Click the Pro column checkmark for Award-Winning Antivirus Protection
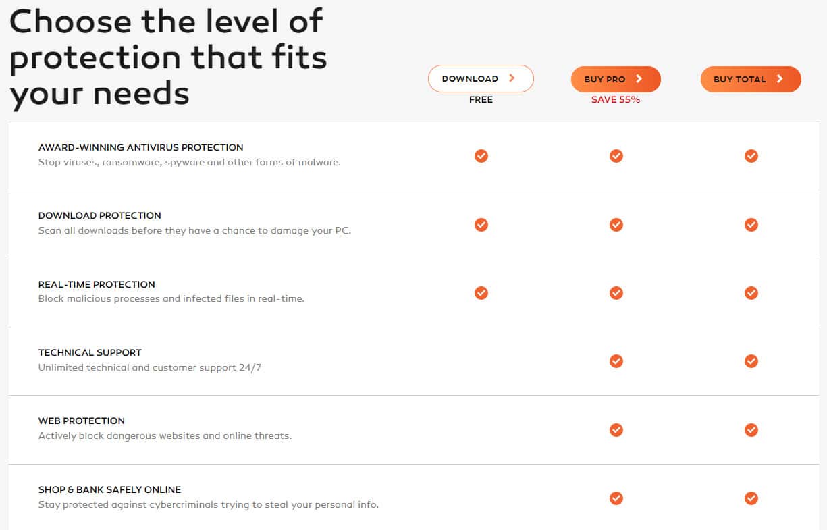The width and height of the screenshot is (827, 530). pos(616,156)
